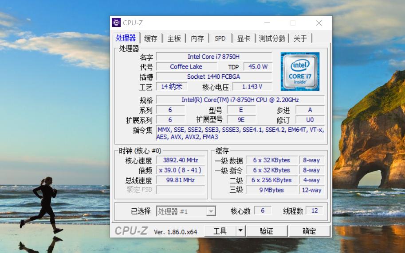Click the name field Intel Core i7 8750H

(214, 57)
